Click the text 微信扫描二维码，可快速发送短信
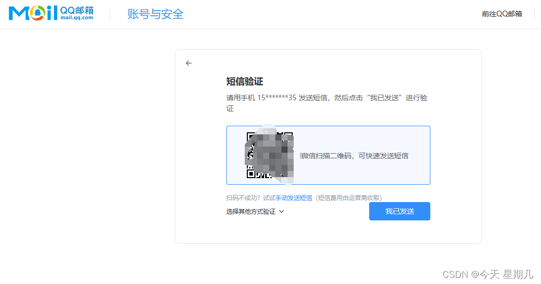541x284 pixels. pos(355,156)
